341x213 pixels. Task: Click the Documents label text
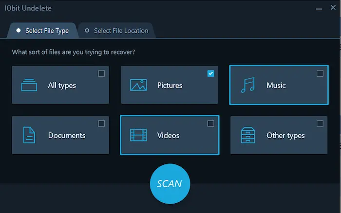(67, 135)
